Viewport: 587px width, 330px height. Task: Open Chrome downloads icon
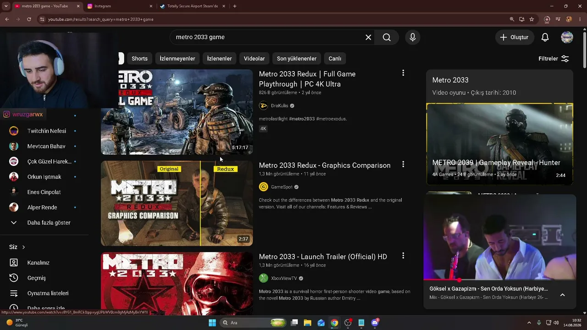click(x=547, y=19)
